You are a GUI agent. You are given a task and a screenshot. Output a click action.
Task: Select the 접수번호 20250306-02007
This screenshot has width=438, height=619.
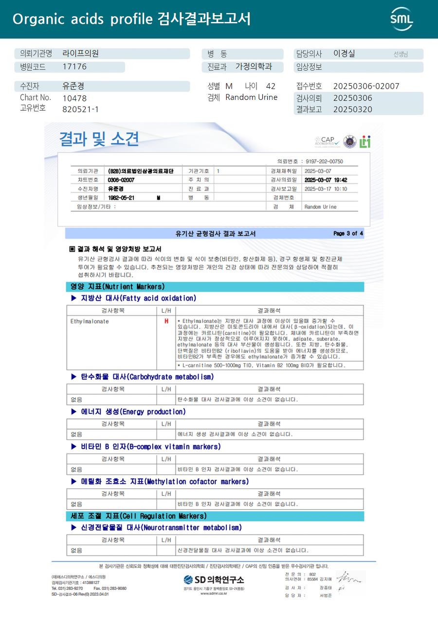pyautogui.click(x=366, y=86)
